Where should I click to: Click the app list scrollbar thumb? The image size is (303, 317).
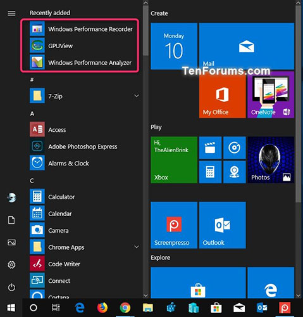[x=145, y=30]
